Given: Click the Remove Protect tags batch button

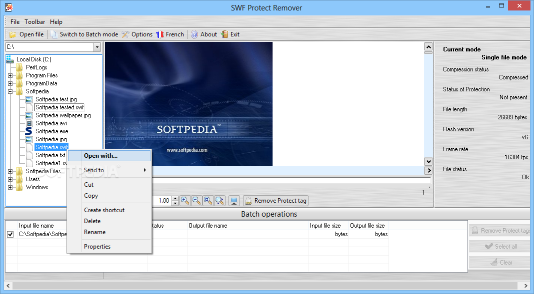Looking at the screenshot, I should pos(500,231).
